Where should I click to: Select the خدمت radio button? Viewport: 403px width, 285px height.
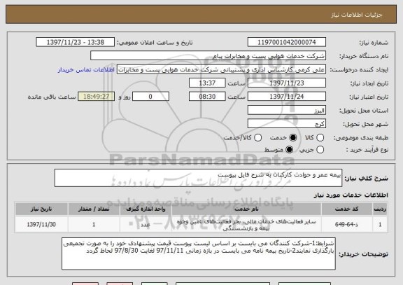point(292,138)
